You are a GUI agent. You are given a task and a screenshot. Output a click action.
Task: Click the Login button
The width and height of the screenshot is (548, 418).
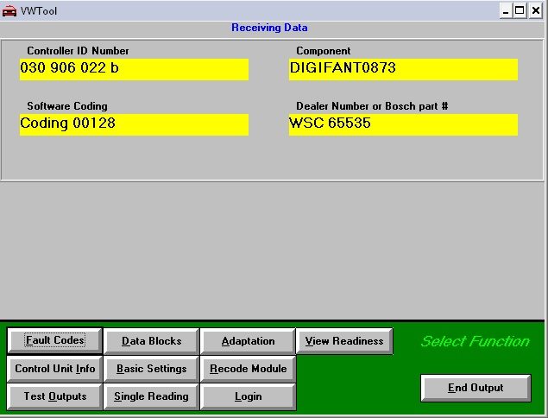[248, 396]
